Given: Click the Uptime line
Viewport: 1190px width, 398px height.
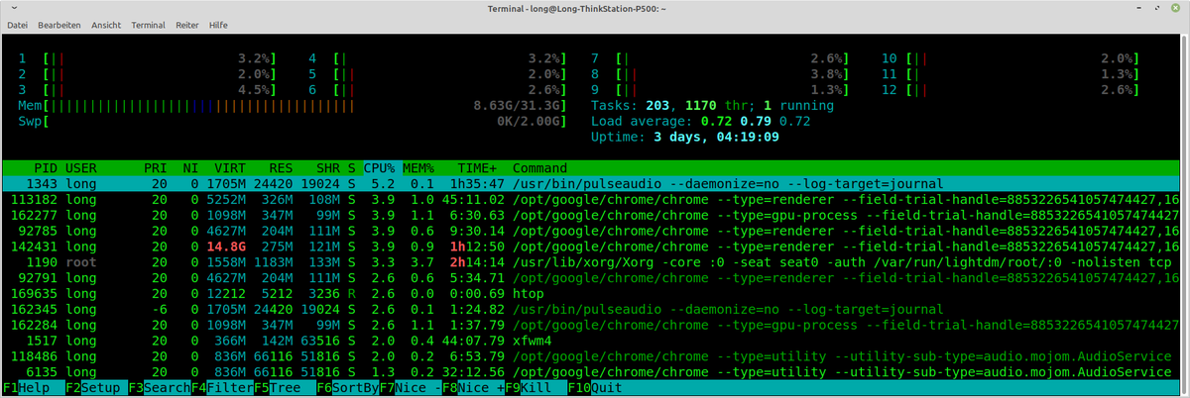Looking at the screenshot, I should pos(686,137).
